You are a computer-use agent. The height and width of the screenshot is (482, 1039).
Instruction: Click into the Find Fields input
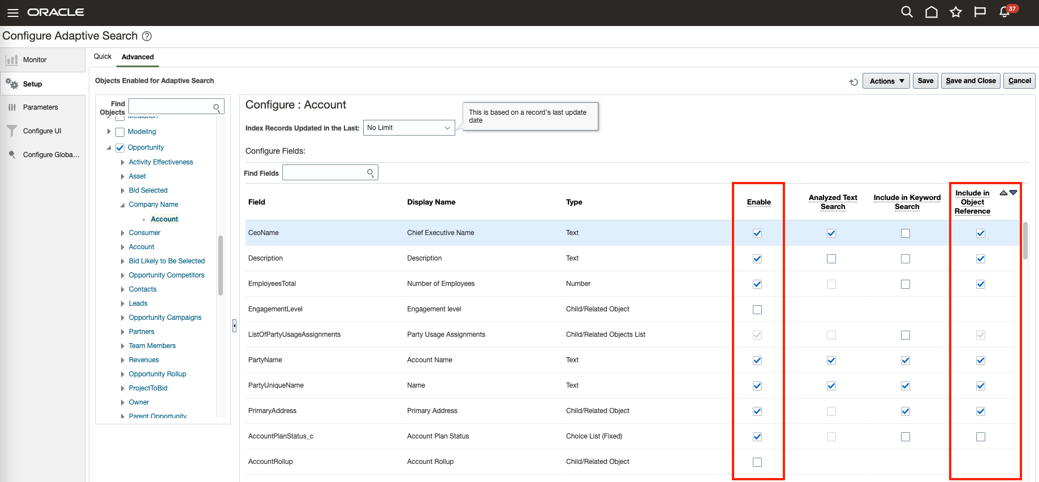pyautogui.click(x=324, y=173)
